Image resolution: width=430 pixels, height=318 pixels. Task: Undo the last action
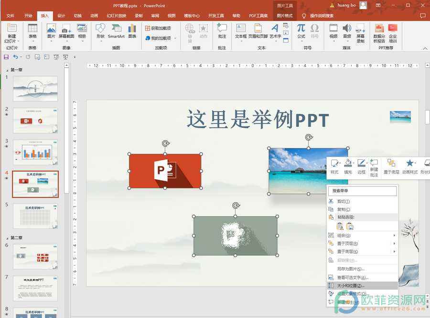pos(16,57)
